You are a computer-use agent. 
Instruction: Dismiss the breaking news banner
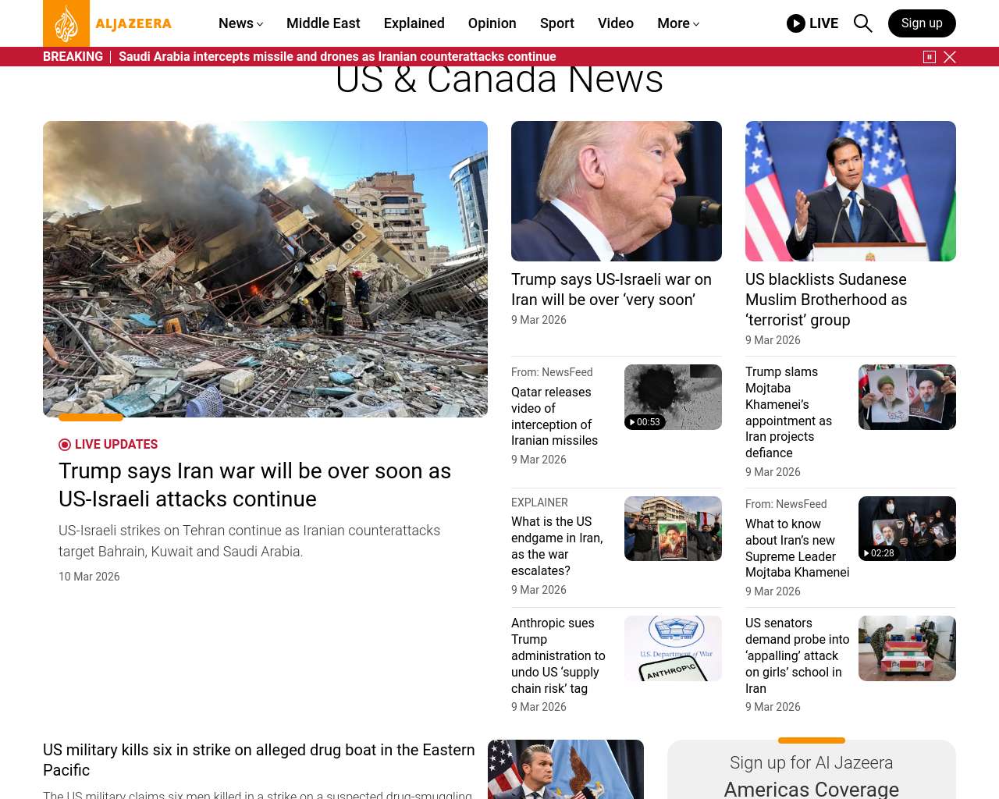tap(950, 57)
